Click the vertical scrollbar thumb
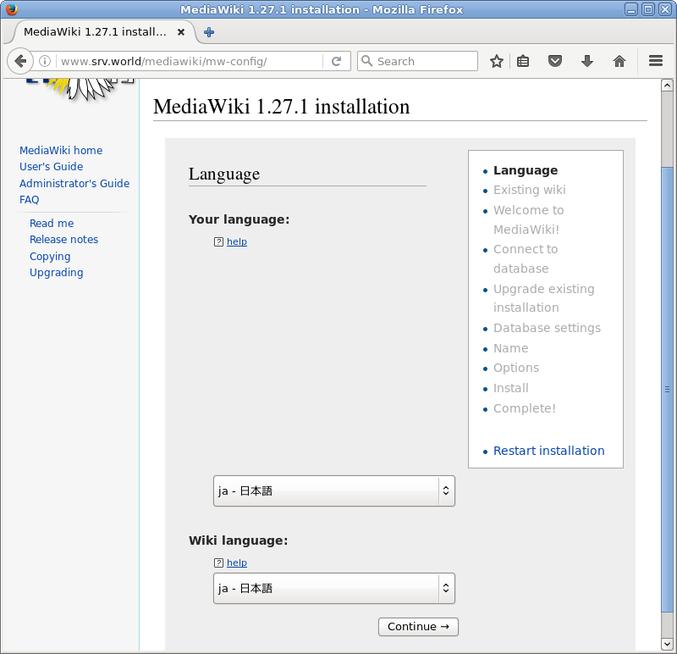 point(667,389)
